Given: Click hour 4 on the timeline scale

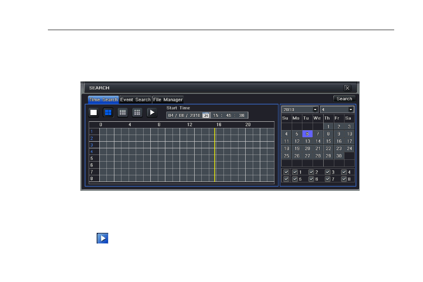Looking at the screenshot, I should [x=130, y=125].
